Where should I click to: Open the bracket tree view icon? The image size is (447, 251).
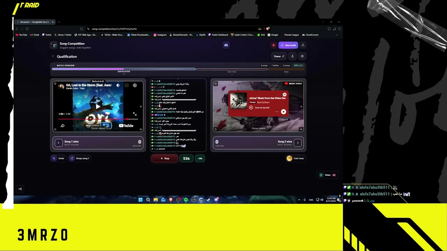(293, 56)
